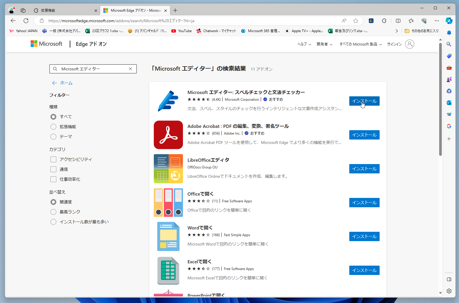
Task: Open sidebar Outlook icon
Action: (x=449, y=103)
